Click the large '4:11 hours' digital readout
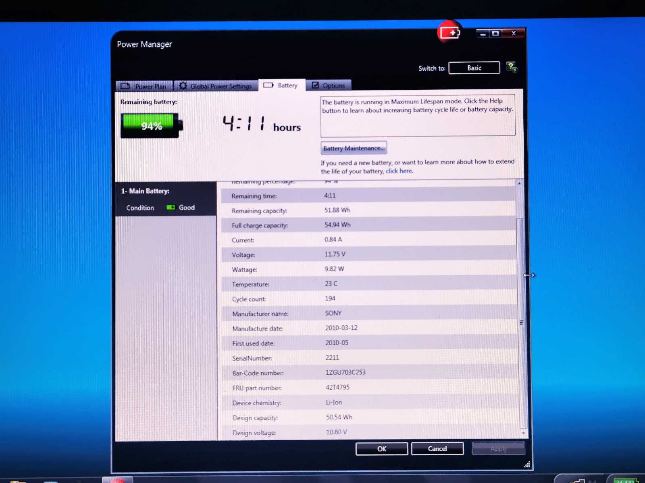 pos(262,124)
